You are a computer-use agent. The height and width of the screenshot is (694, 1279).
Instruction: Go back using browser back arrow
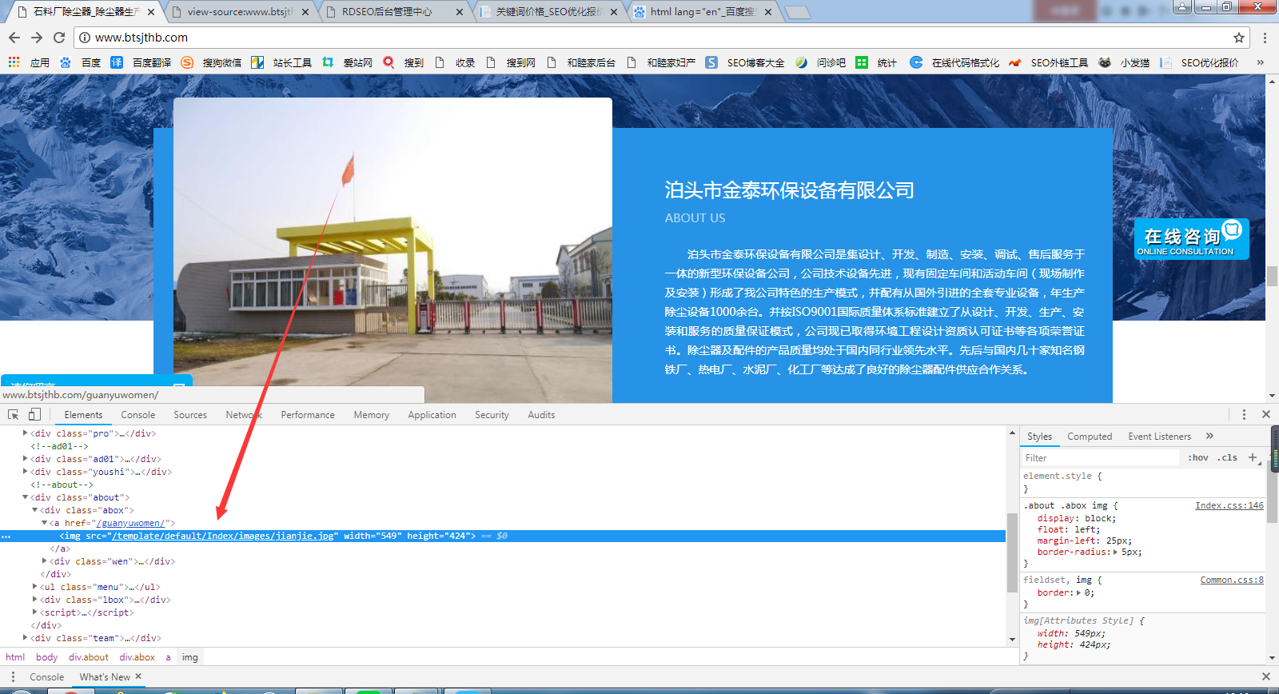pos(14,38)
